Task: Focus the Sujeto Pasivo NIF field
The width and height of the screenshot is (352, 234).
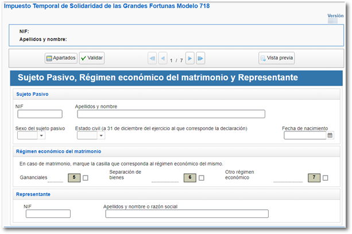Action: click(x=40, y=114)
